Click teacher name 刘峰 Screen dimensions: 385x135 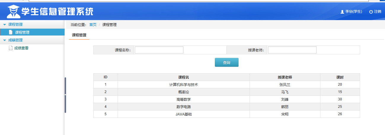click(285, 99)
